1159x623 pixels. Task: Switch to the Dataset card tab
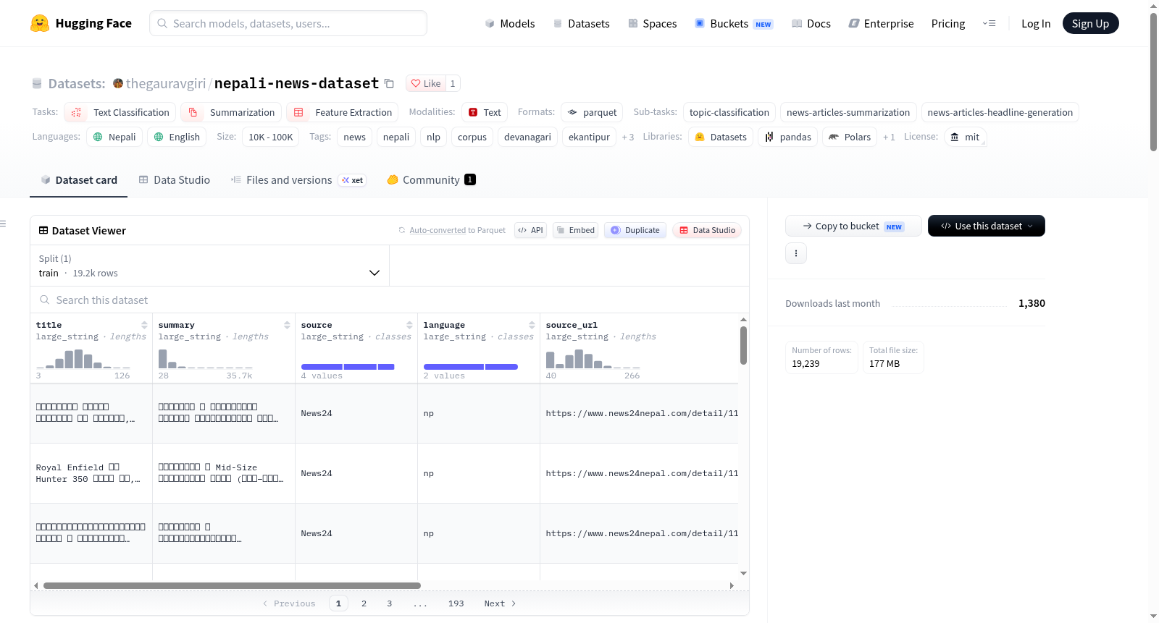point(79,180)
